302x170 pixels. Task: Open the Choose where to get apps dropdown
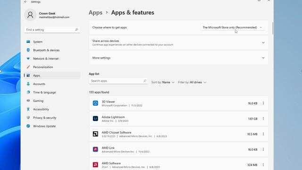coord(233,27)
